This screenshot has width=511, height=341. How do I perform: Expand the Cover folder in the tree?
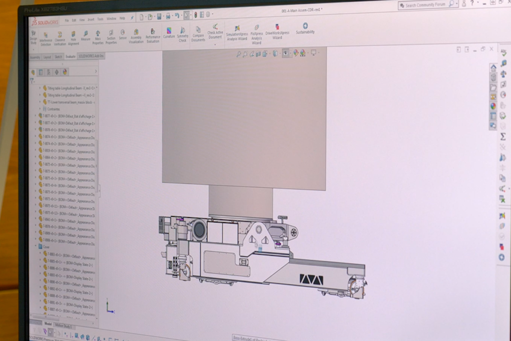(36, 247)
